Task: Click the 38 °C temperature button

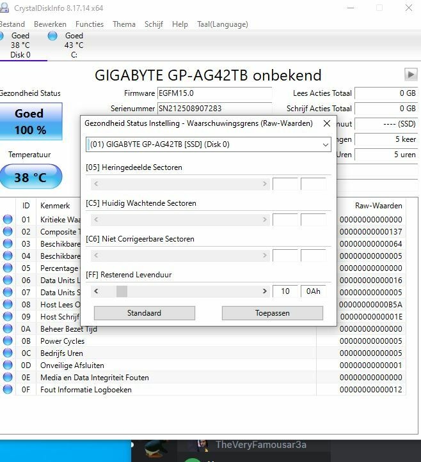Action: click(x=31, y=177)
